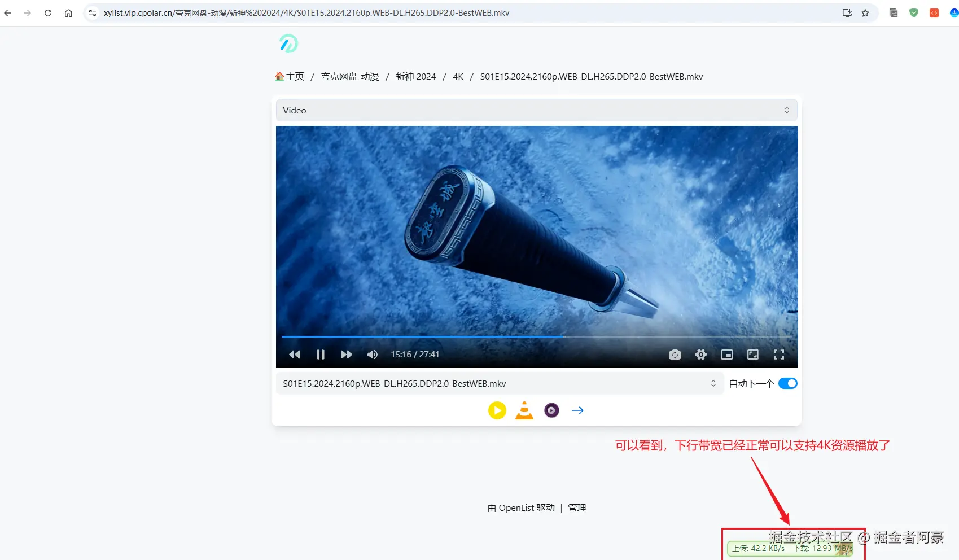This screenshot has width=959, height=560.
Task: Click the S01E15 file name in breadcrumb
Action: 592,77
